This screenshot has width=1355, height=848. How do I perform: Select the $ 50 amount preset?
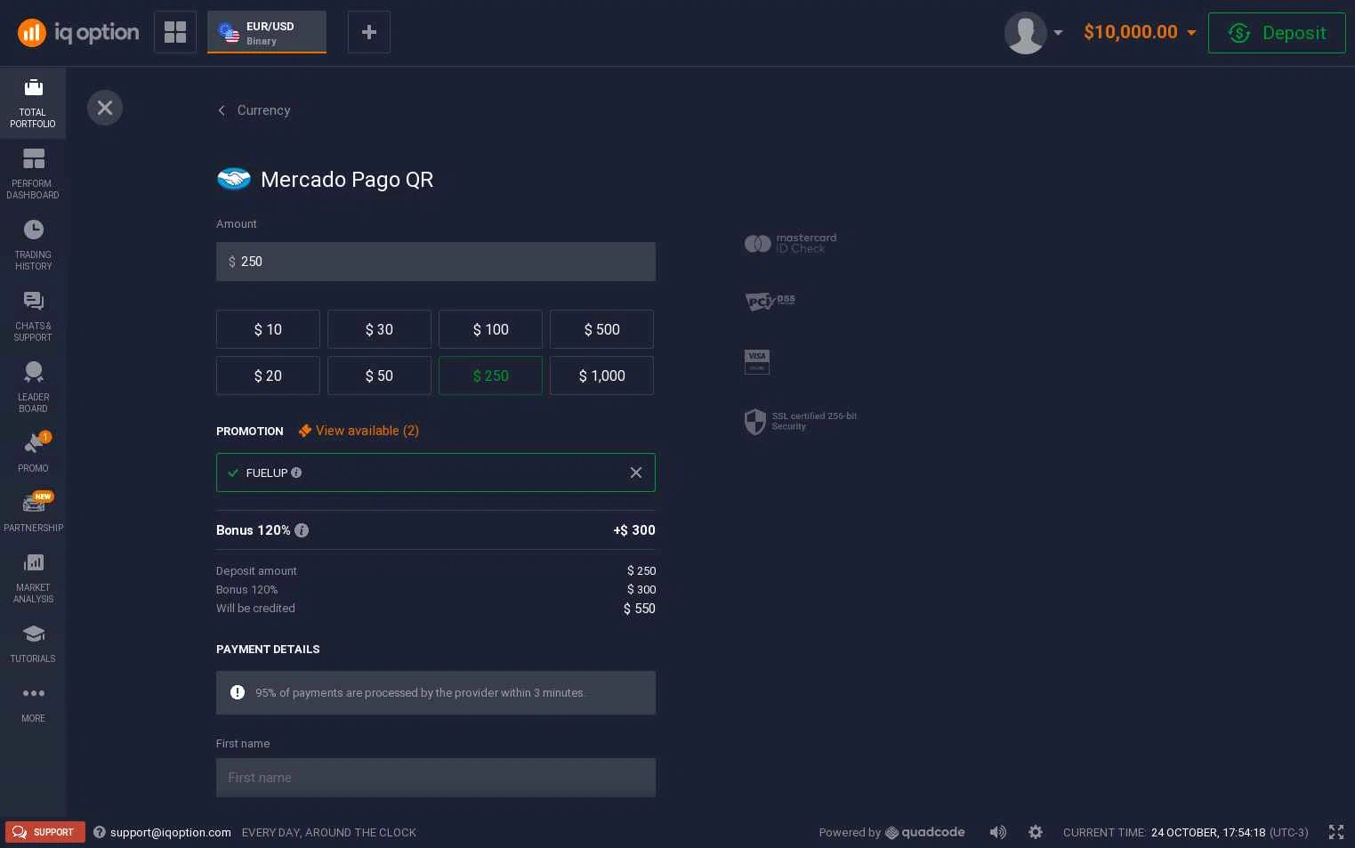coord(379,376)
